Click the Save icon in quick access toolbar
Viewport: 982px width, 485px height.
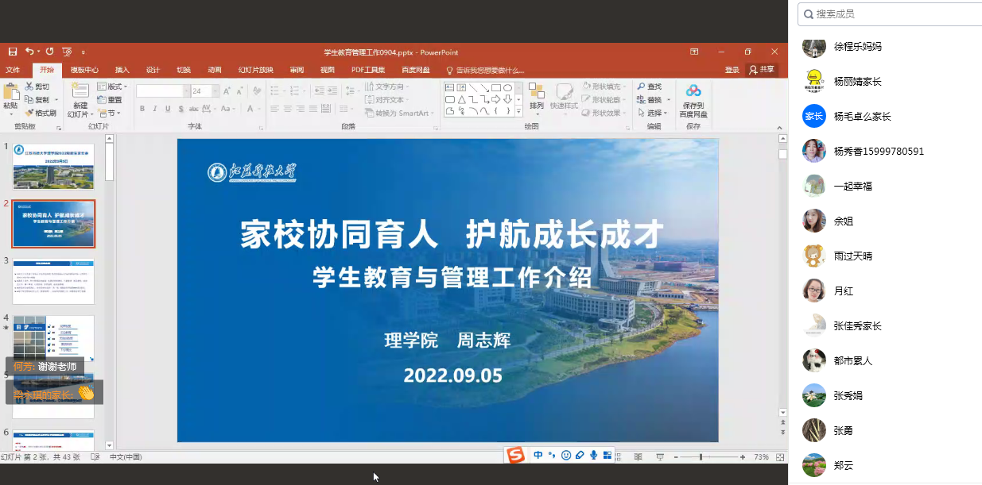click(13, 52)
